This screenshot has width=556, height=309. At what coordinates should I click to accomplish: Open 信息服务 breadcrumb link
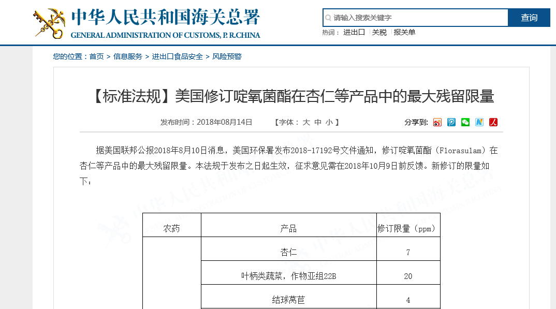[128, 56]
